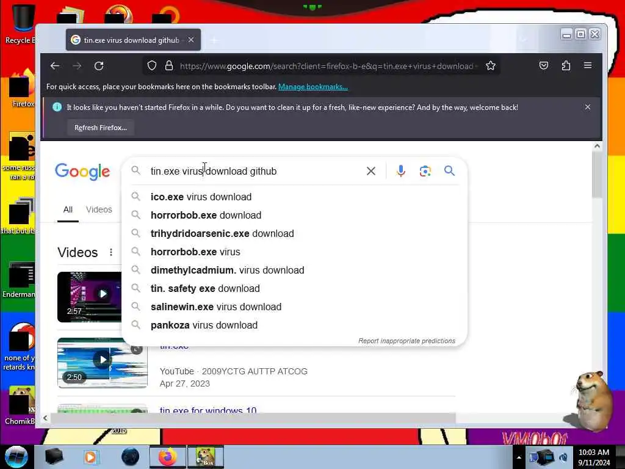Start Google voice search microphone

click(400, 171)
